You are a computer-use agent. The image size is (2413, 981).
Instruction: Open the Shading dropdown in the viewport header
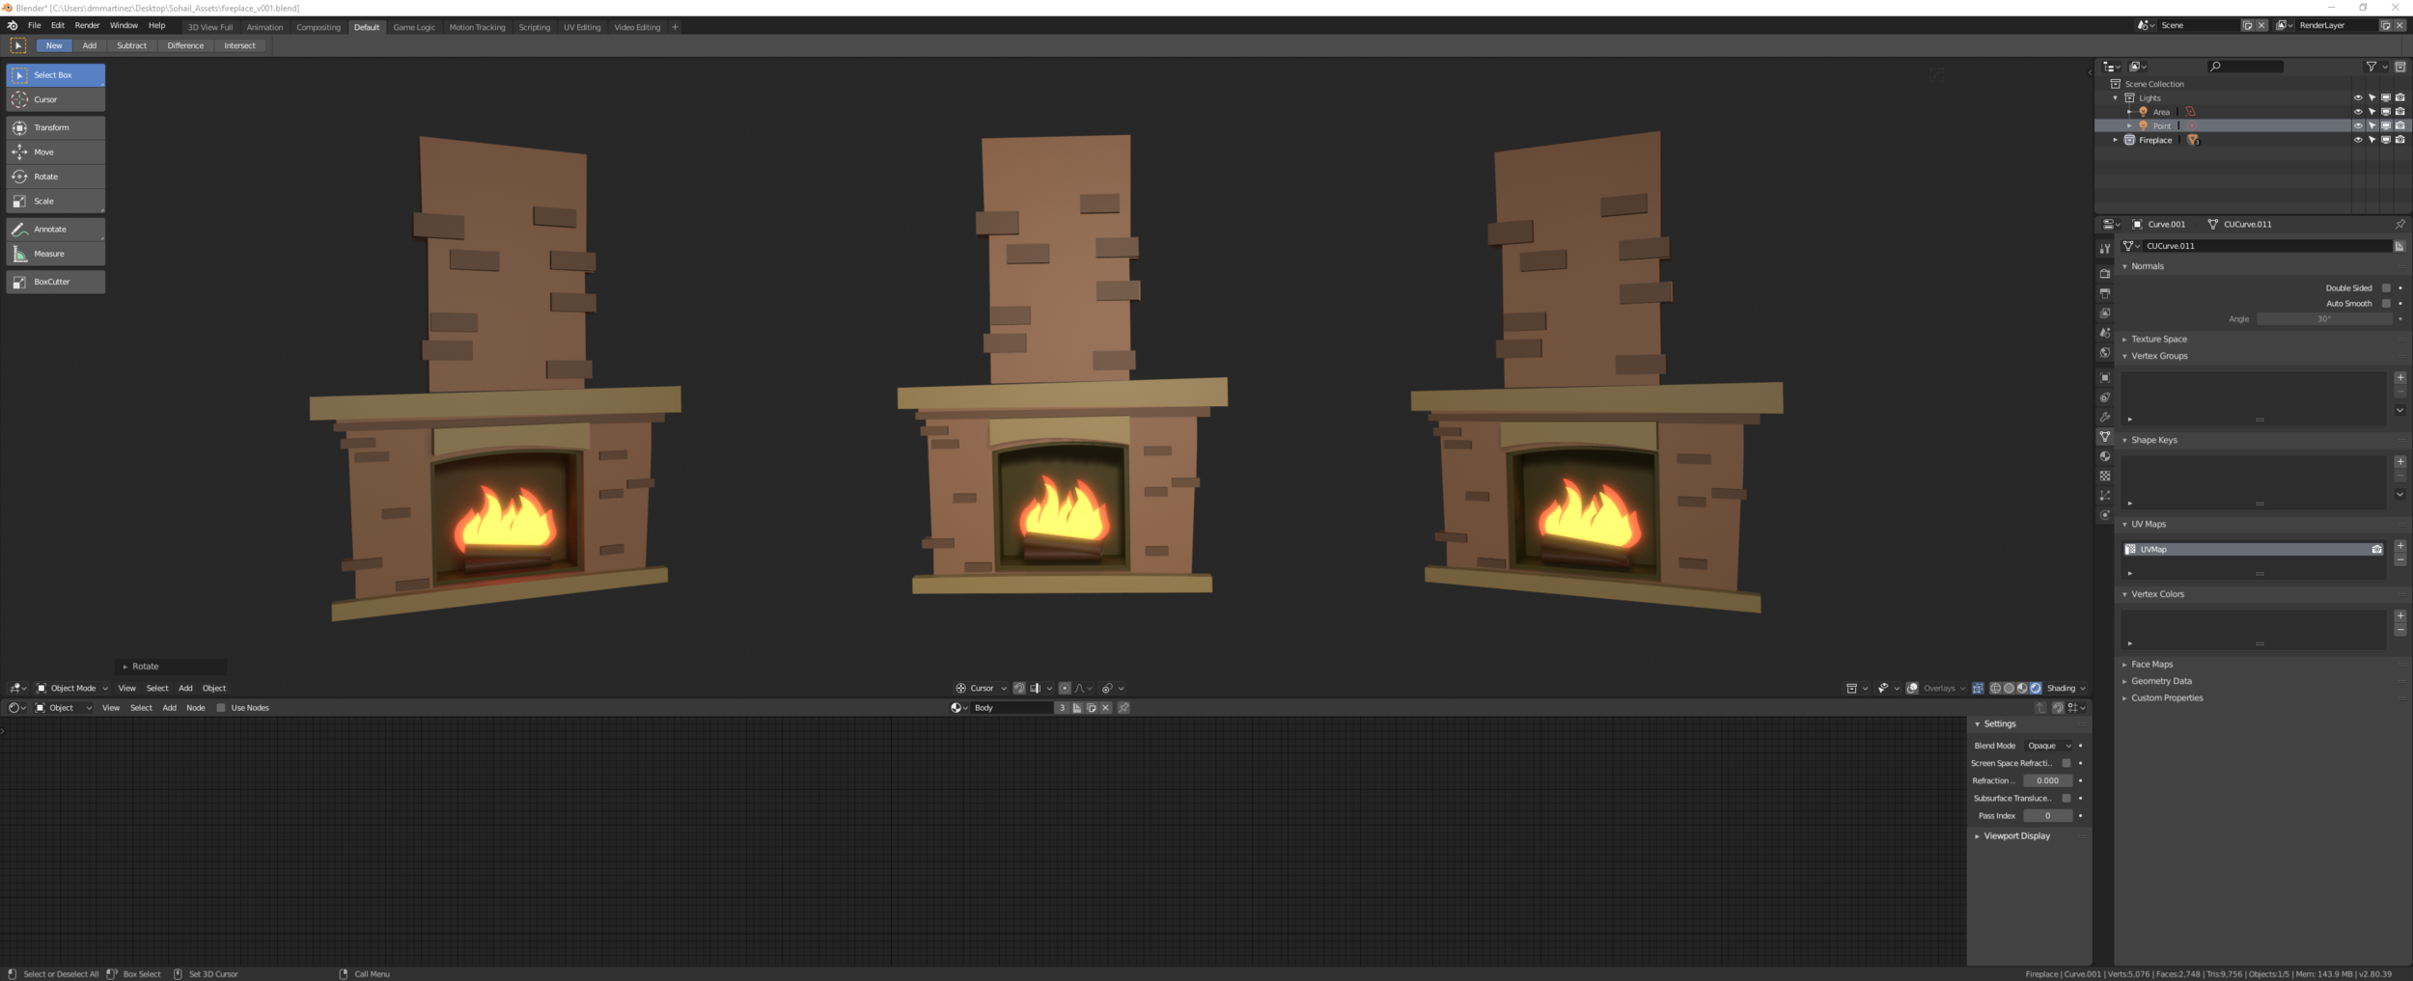point(2066,688)
